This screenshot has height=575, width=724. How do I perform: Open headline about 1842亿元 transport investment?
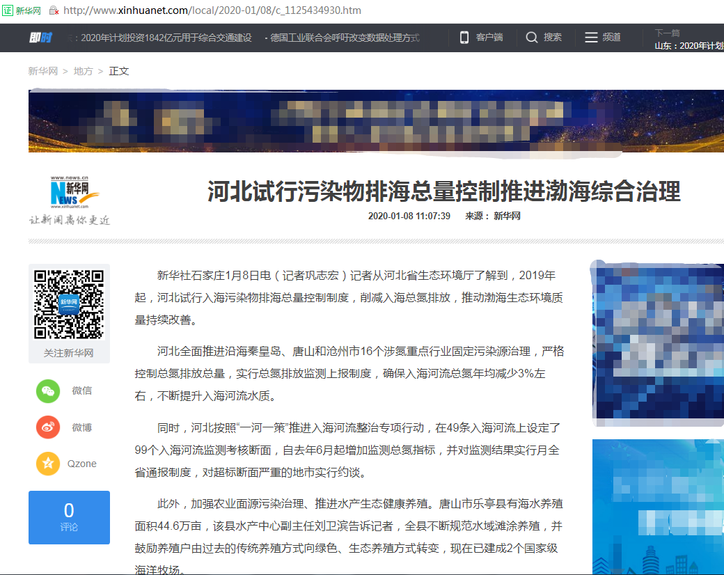166,38
